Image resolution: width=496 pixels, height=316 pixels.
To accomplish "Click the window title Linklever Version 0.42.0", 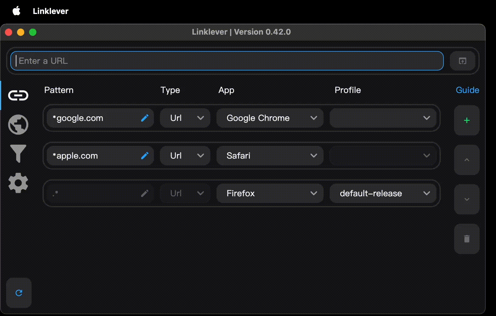I will (x=241, y=32).
